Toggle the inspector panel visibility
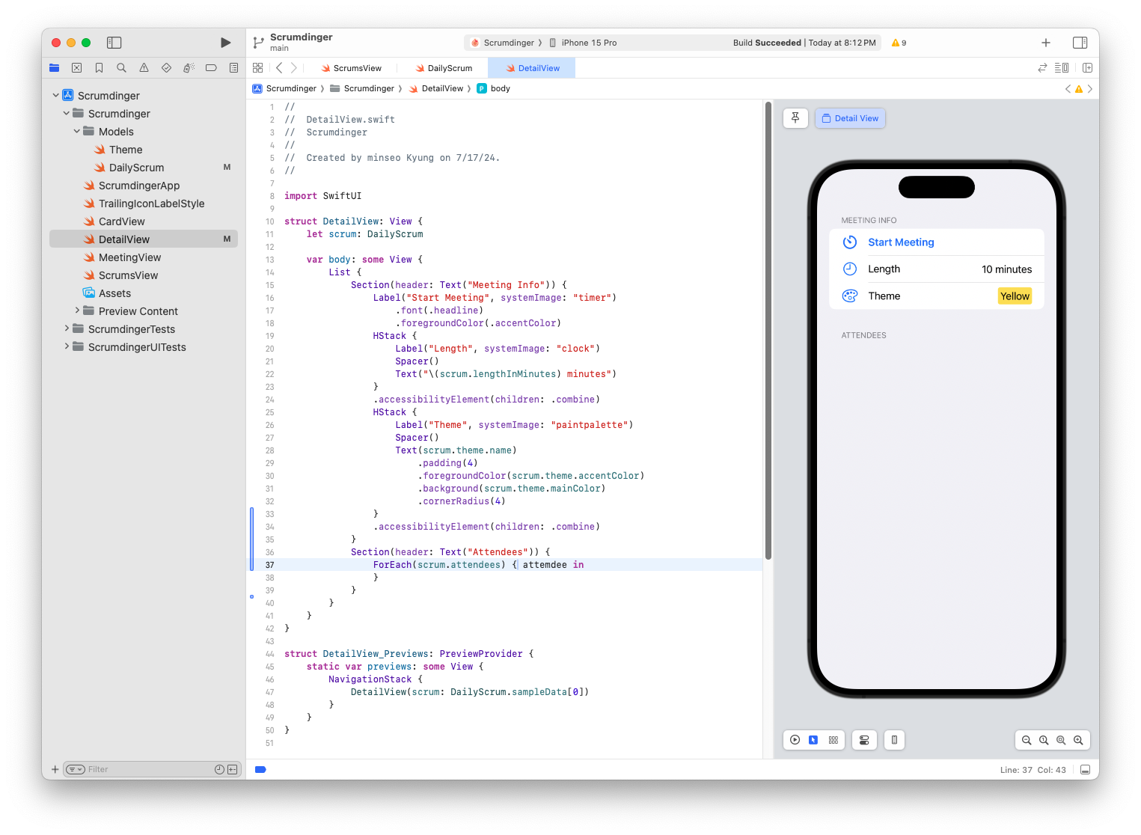The image size is (1141, 835). 1080,43
